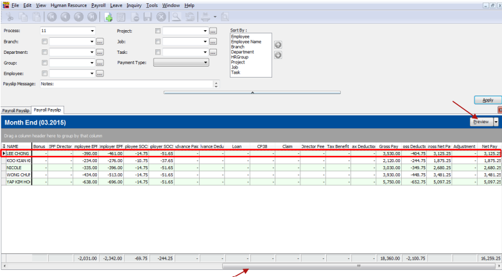The height and width of the screenshot is (277, 502).
Task: Click the New record toolbar icon
Action: point(107,16)
